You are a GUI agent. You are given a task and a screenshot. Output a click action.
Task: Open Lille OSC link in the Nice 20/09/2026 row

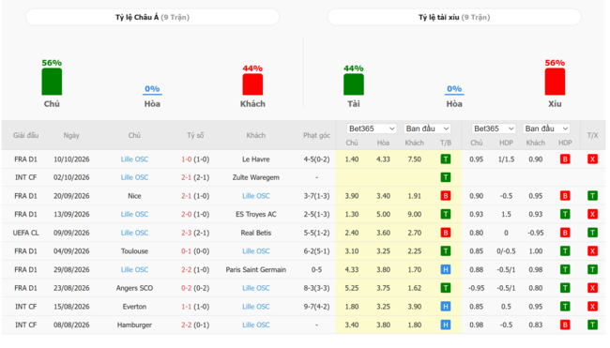tap(256, 196)
